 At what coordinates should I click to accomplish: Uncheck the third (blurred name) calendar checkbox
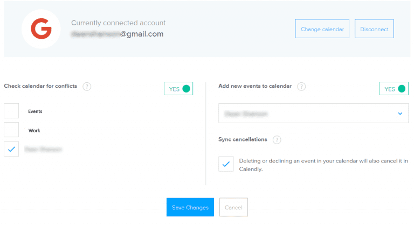[x=11, y=148]
